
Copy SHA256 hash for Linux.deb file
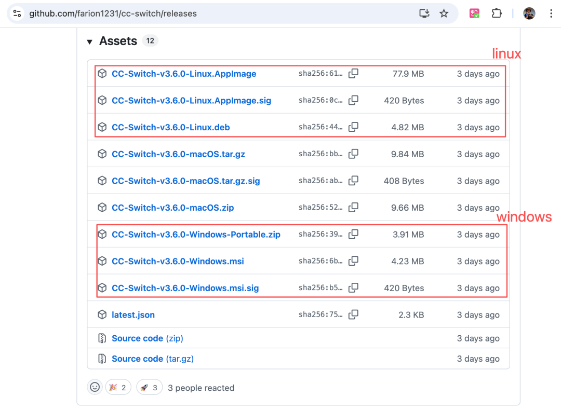(x=353, y=127)
